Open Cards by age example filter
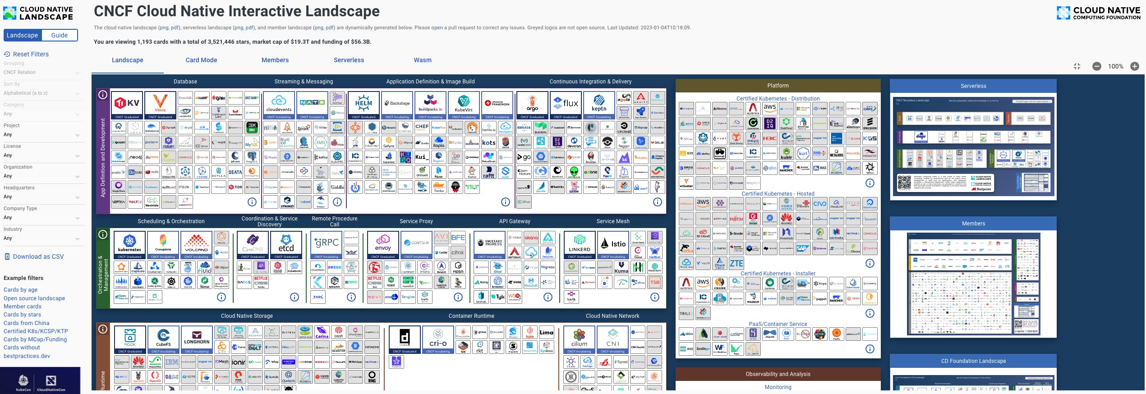This screenshot has width=1146, height=394. (x=21, y=290)
